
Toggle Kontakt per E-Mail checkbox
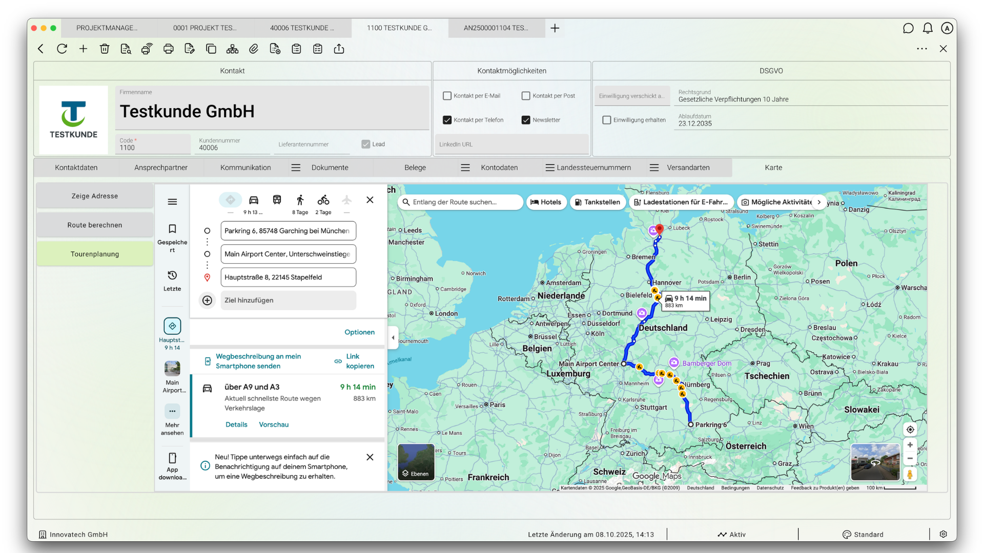tap(447, 96)
